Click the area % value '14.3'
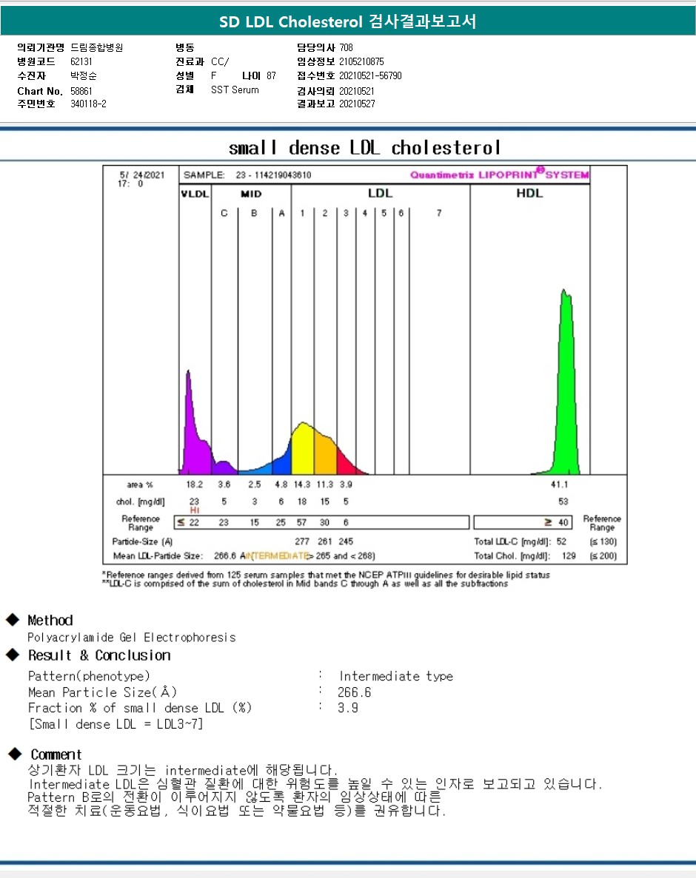The width and height of the screenshot is (696, 878). coord(302,484)
